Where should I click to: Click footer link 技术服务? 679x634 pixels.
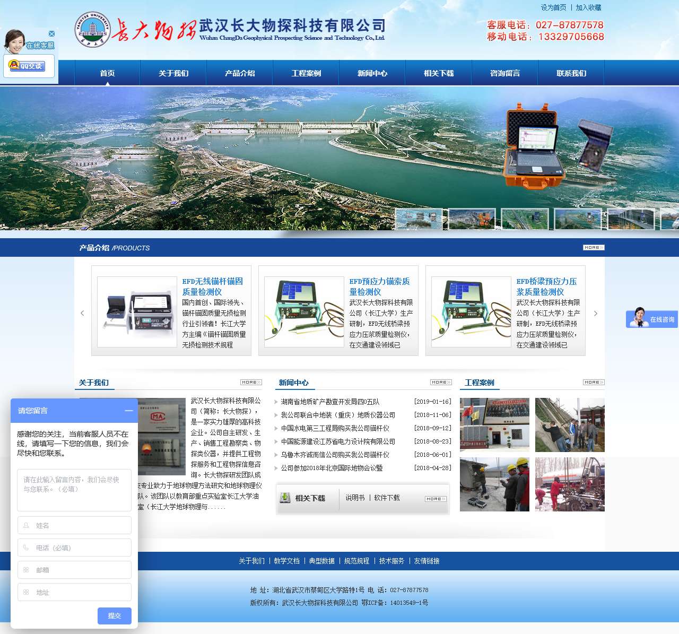point(391,561)
